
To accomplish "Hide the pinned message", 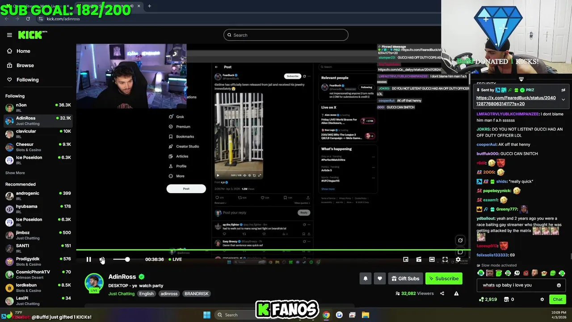I will coord(563,90).
